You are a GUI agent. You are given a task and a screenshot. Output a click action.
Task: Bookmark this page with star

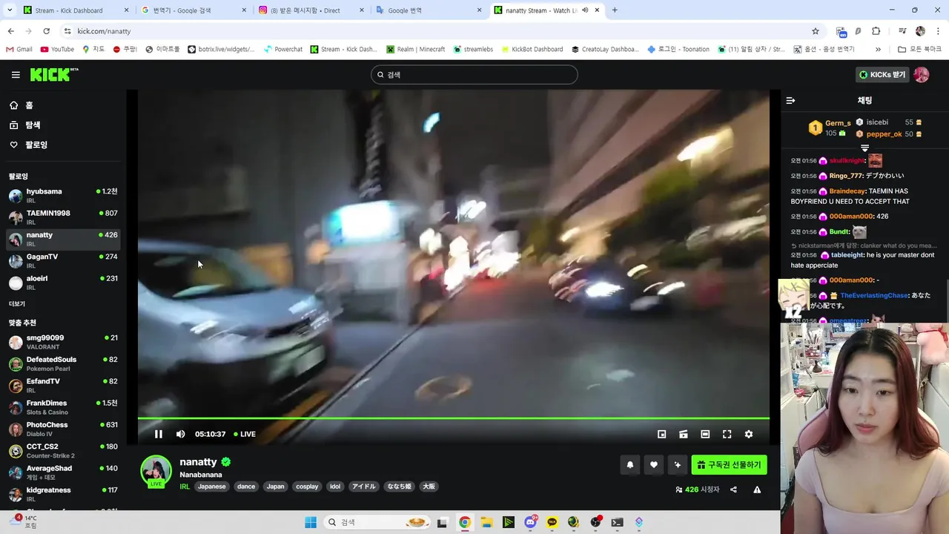pos(816,31)
